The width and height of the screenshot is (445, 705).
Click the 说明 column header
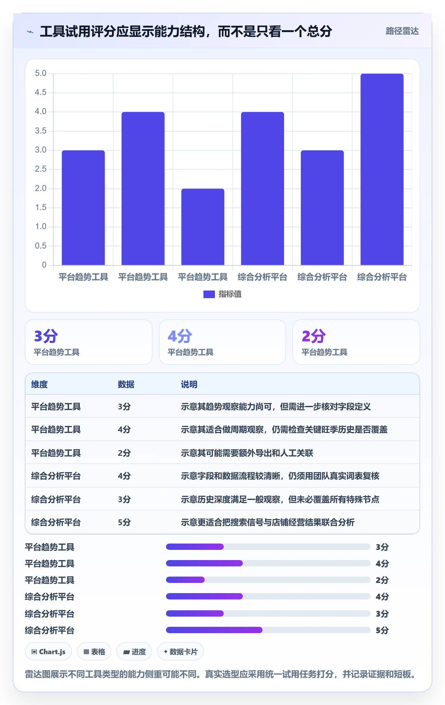coord(189,384)
